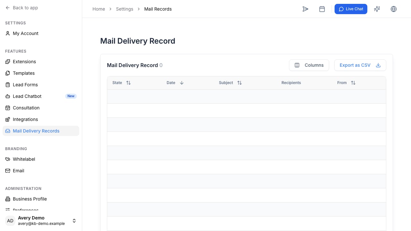This screenshot has height=231, width=411.
Task: Click the Templates copy icon
Action: click(x=8, y=73)
